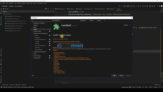Click the OK button in Settings
Screen dimensions: 163x92
[114, 76]
